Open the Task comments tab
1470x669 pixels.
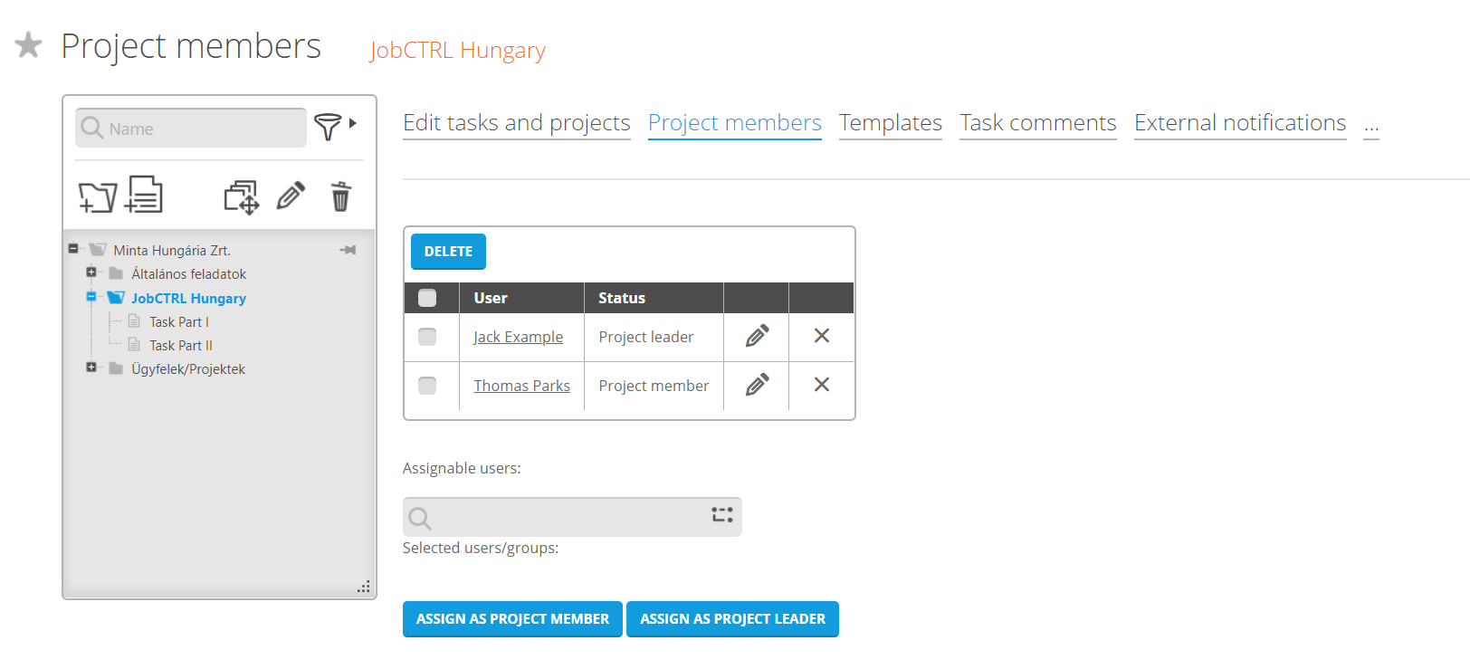click(1037, 123)
